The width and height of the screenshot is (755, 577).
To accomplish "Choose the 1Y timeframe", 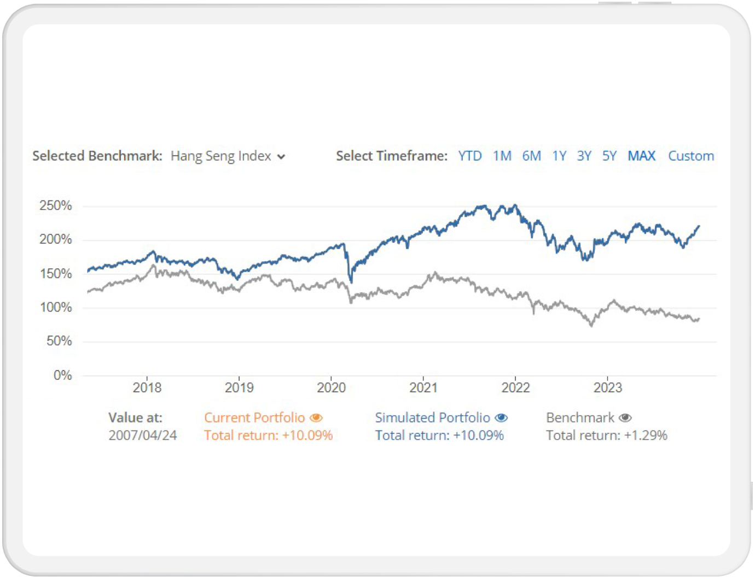I will (559, 156).
